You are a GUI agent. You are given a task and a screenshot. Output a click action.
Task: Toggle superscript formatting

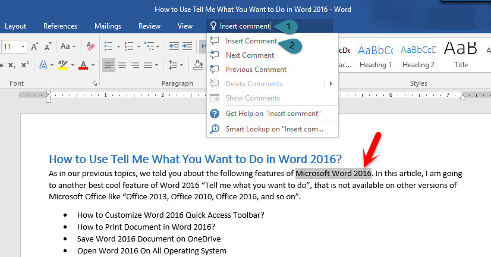pos(25,65)
